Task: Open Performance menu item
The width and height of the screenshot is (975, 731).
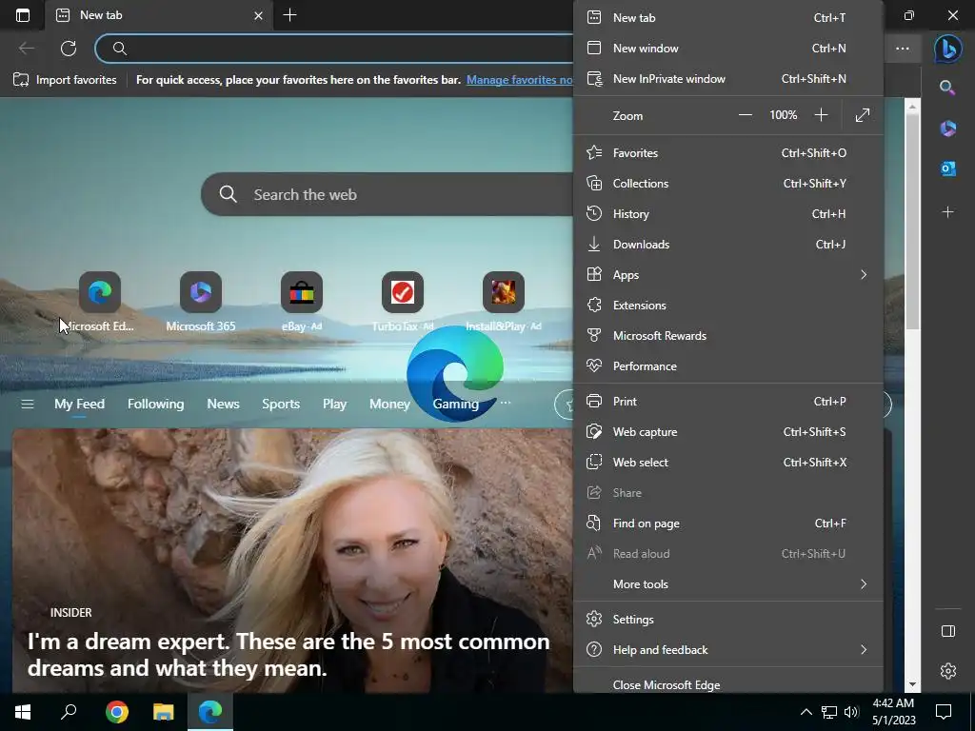Action: [x=728, y=366]
